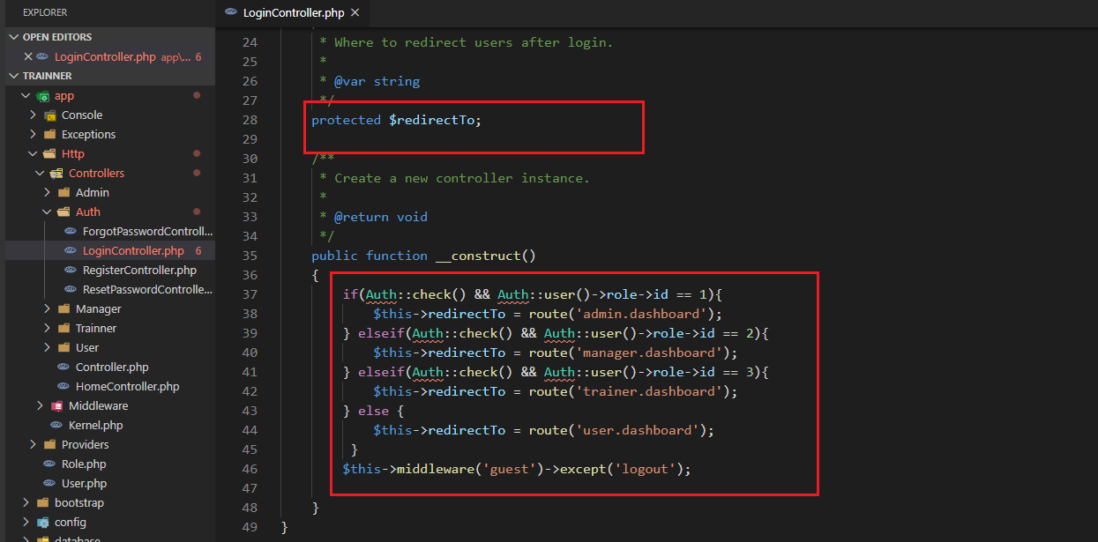Close the LoginController.php editor tab
The width and height of the screenshot is (1098, 542).
point(355,12)
